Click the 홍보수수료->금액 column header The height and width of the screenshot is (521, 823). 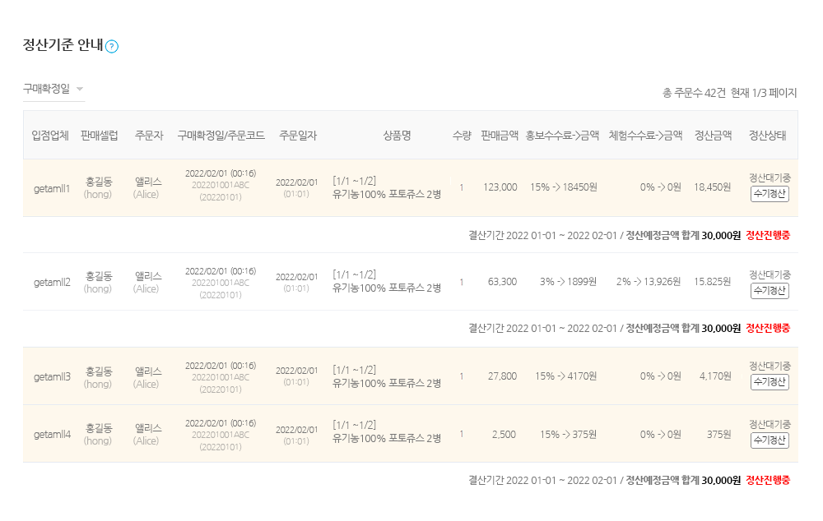[562, 136]
